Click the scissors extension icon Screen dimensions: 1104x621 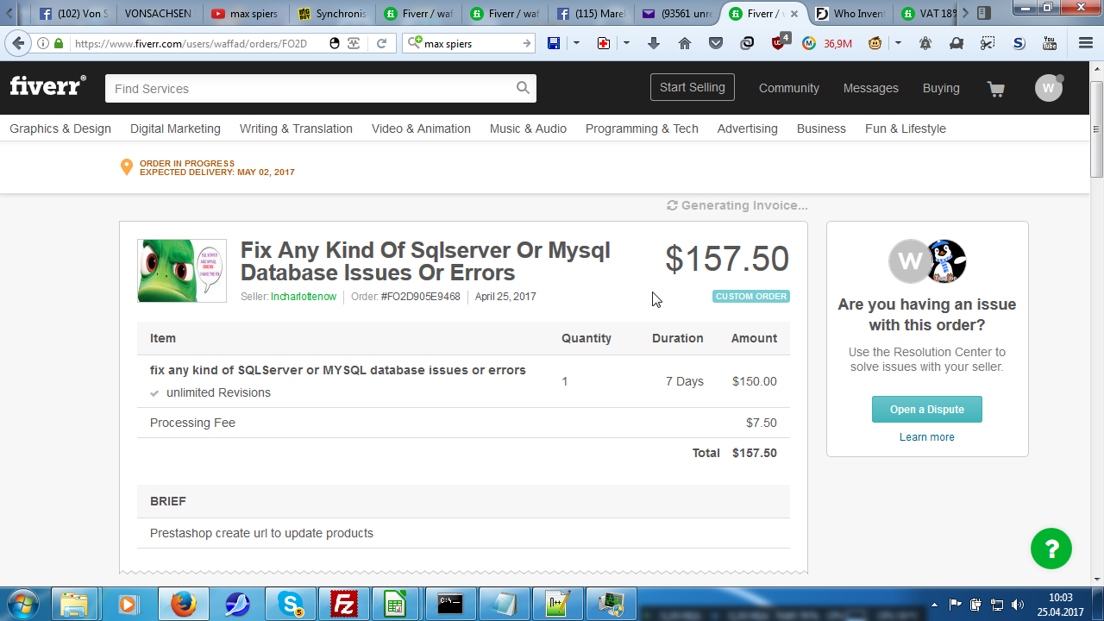(x=988, y=43)
